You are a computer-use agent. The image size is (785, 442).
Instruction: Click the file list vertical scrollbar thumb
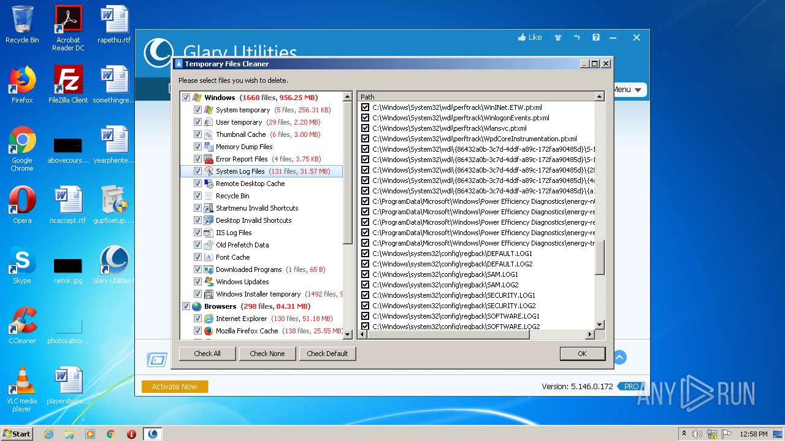(600, 257)
